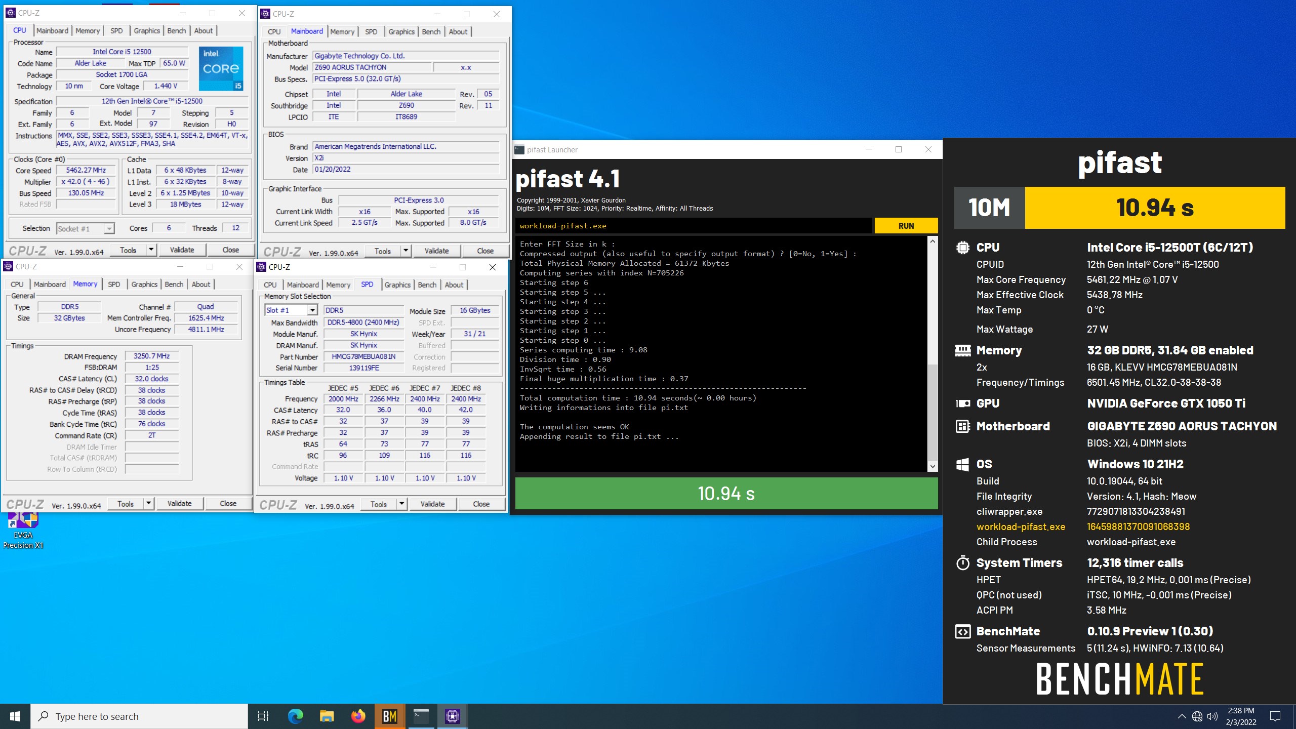Click pifast console scrollbar up arrow
Screen dimensions: 1296x729
pyautogui.click(x=933, y=241)
